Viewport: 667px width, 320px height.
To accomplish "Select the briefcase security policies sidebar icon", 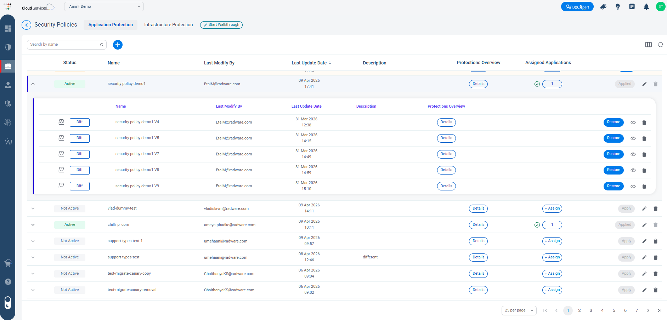I will 8,66.
